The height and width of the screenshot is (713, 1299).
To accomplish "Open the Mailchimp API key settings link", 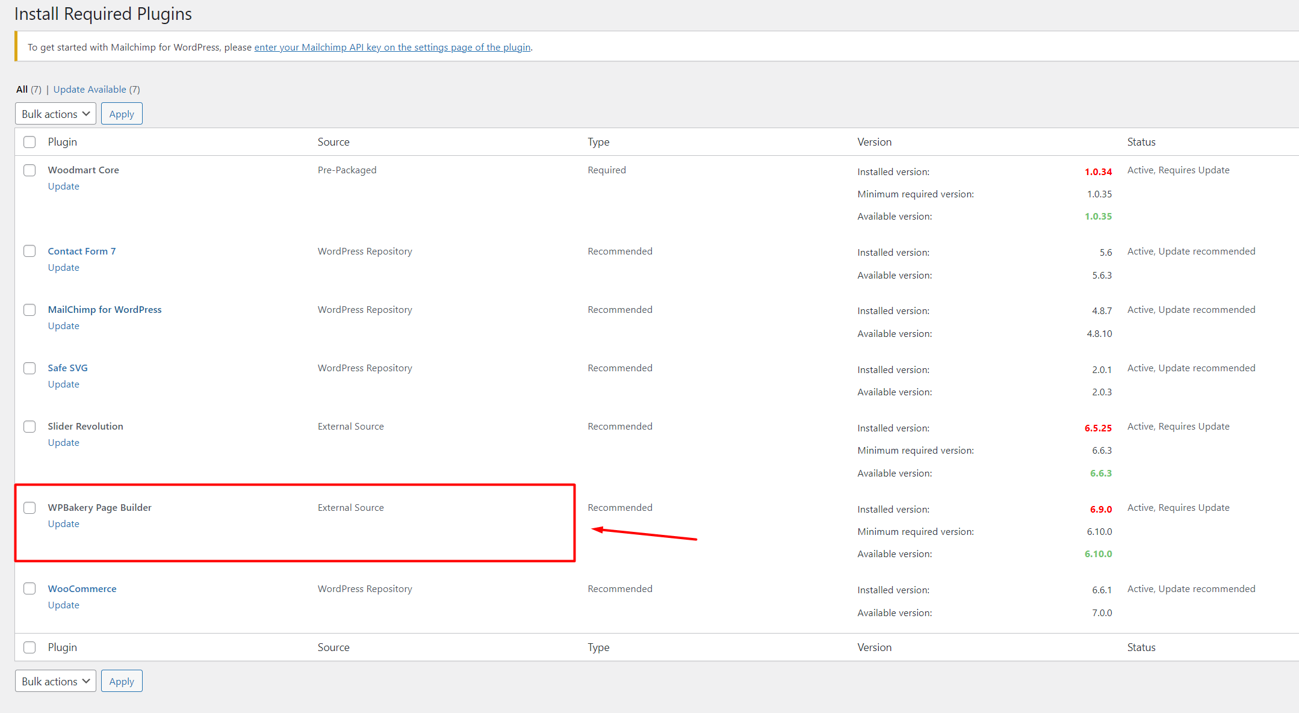I will click(392, 47).
